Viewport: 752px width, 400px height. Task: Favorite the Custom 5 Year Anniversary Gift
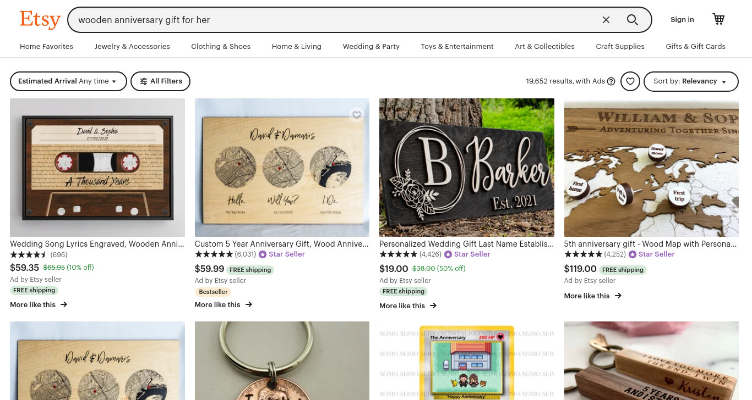pos(357,115)
